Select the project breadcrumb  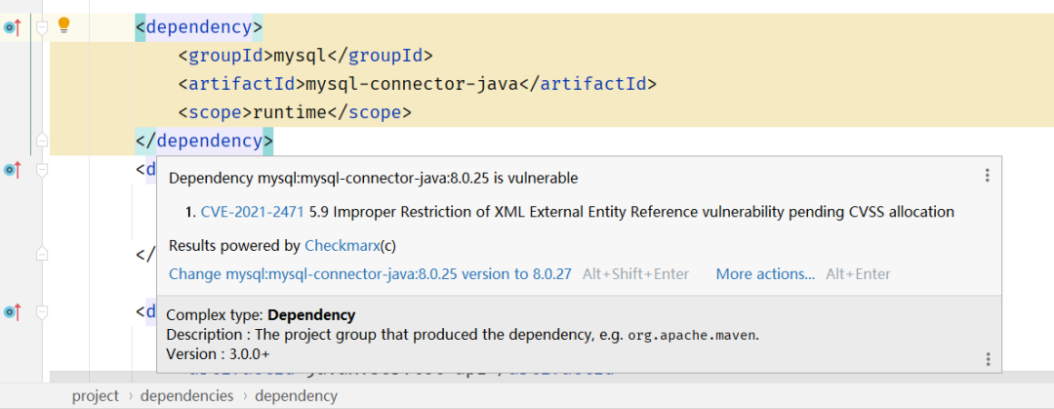coord(95,395)
